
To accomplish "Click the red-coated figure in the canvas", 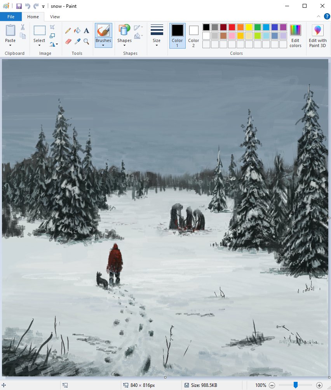I will tap(115, 264).
